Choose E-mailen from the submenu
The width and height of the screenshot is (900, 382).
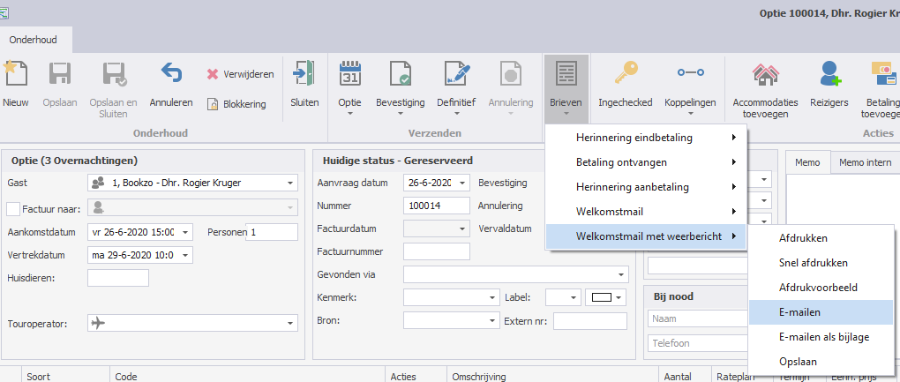(x=821, y=312)
